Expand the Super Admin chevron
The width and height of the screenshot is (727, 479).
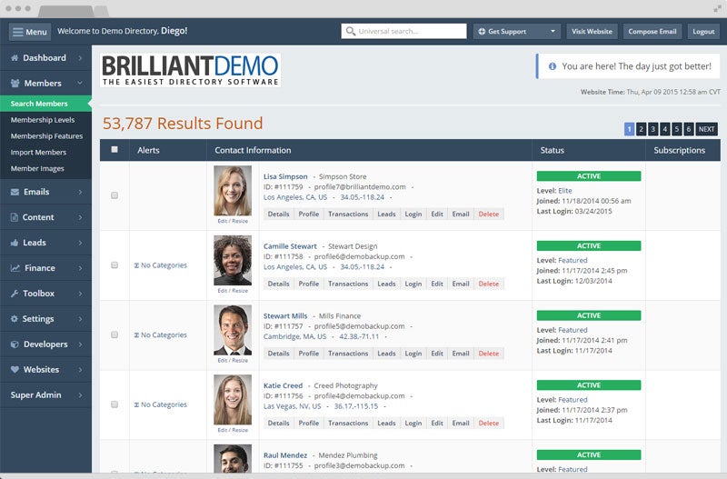pos(80,395)
